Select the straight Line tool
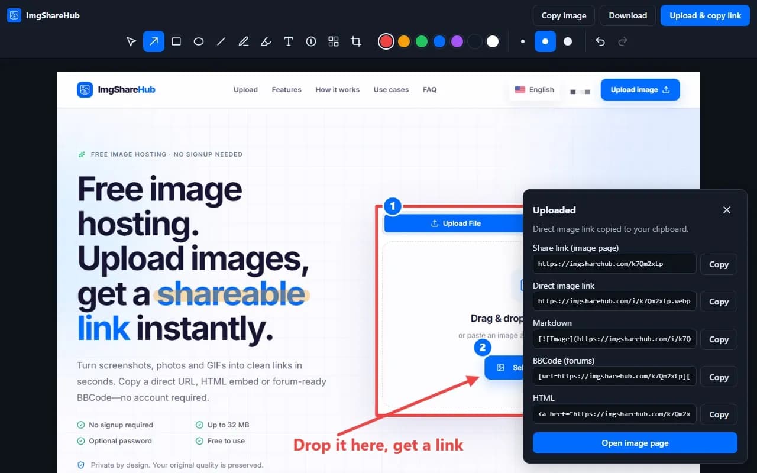757x473 pixels. (x=221, y=41)
